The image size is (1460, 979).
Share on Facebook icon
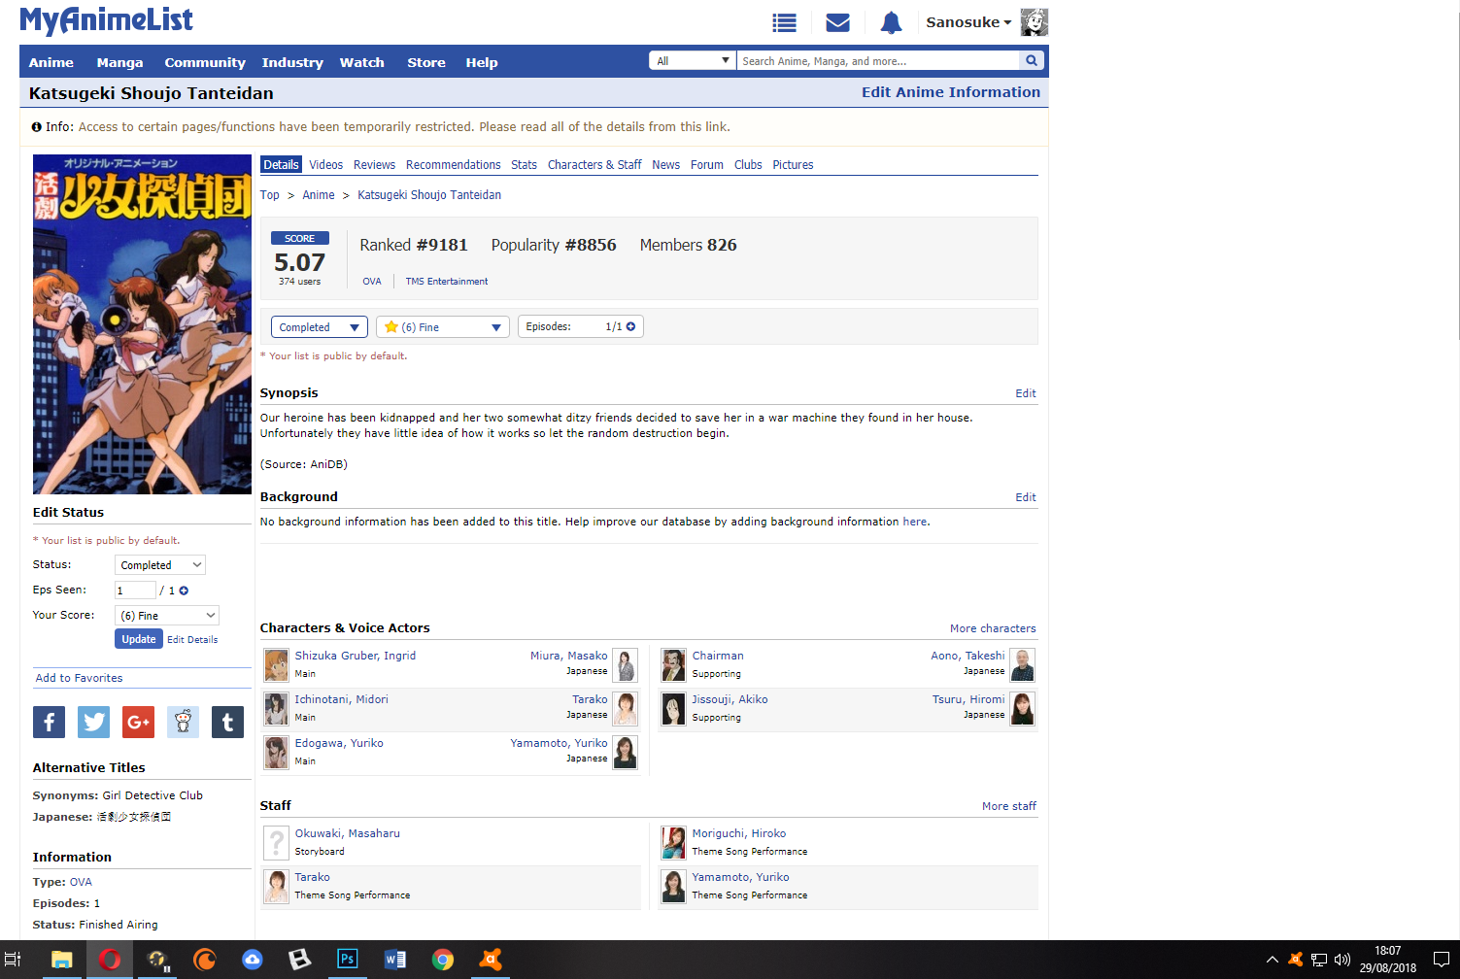50,722
